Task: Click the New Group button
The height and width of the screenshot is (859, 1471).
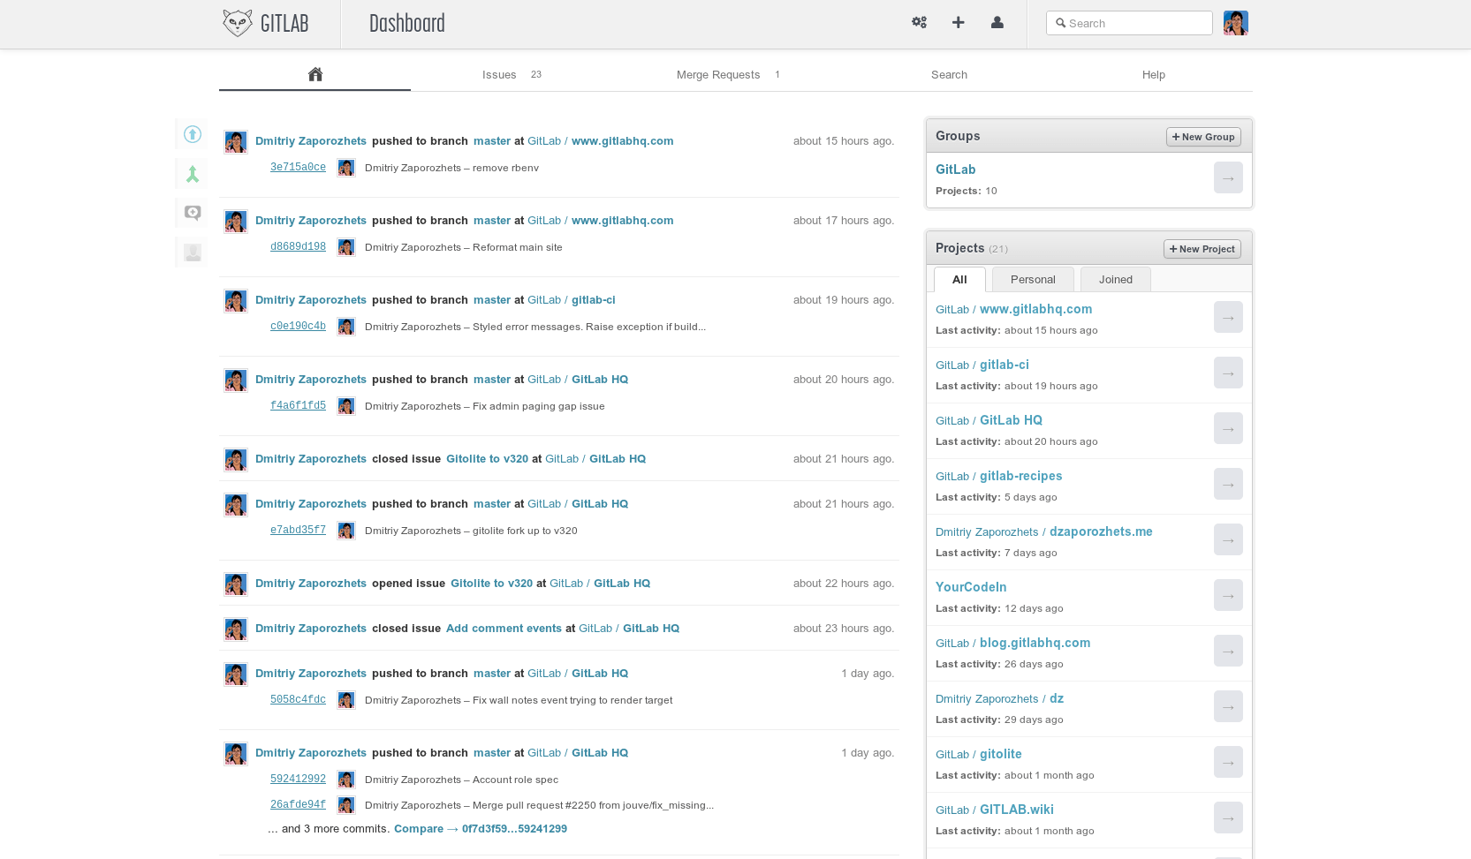Action: [1203, 137]
